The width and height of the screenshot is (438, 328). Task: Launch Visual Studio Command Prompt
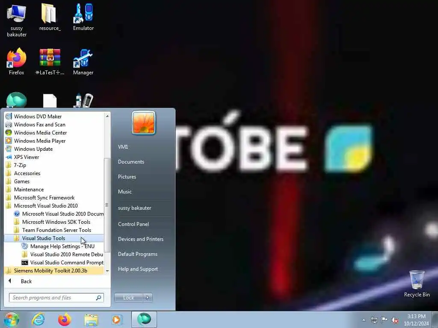coord(54,262)
